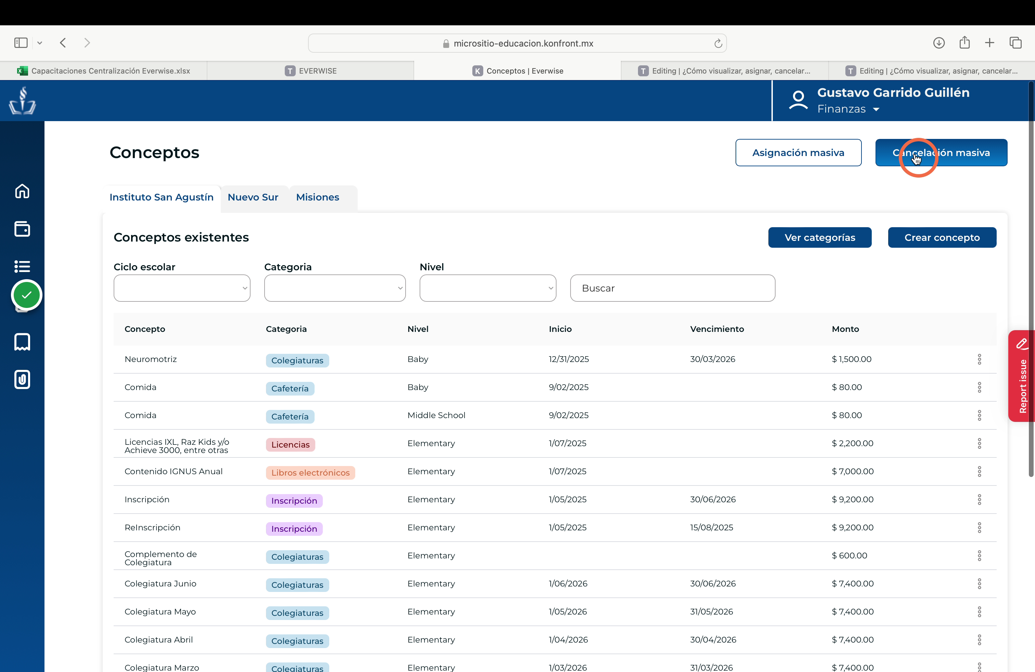Open the wallet icon in sidebar
The height and width of the screenshot is (672, 1035).
click(x=22, y=229)
